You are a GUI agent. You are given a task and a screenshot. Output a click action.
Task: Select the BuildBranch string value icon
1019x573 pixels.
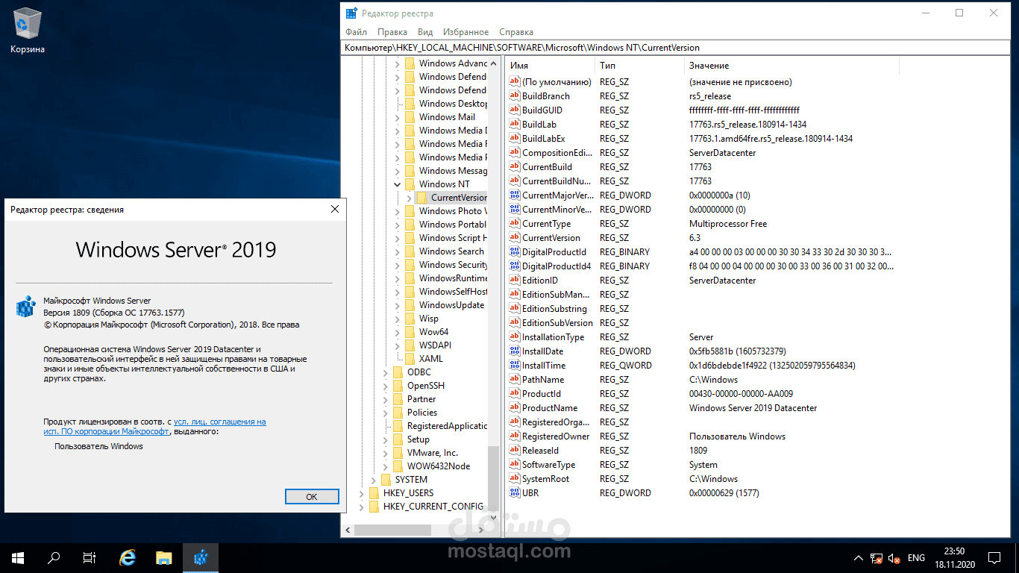point(514,95)
